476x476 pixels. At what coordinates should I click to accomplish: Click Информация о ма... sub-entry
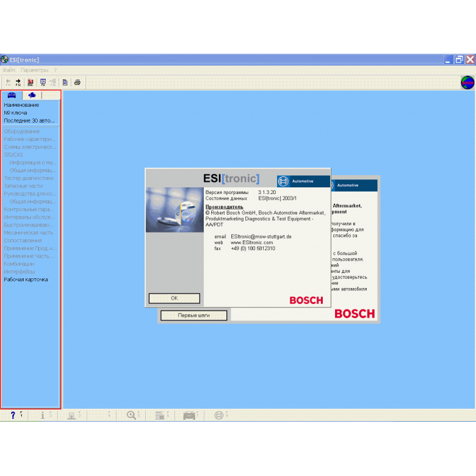point(33,162)
